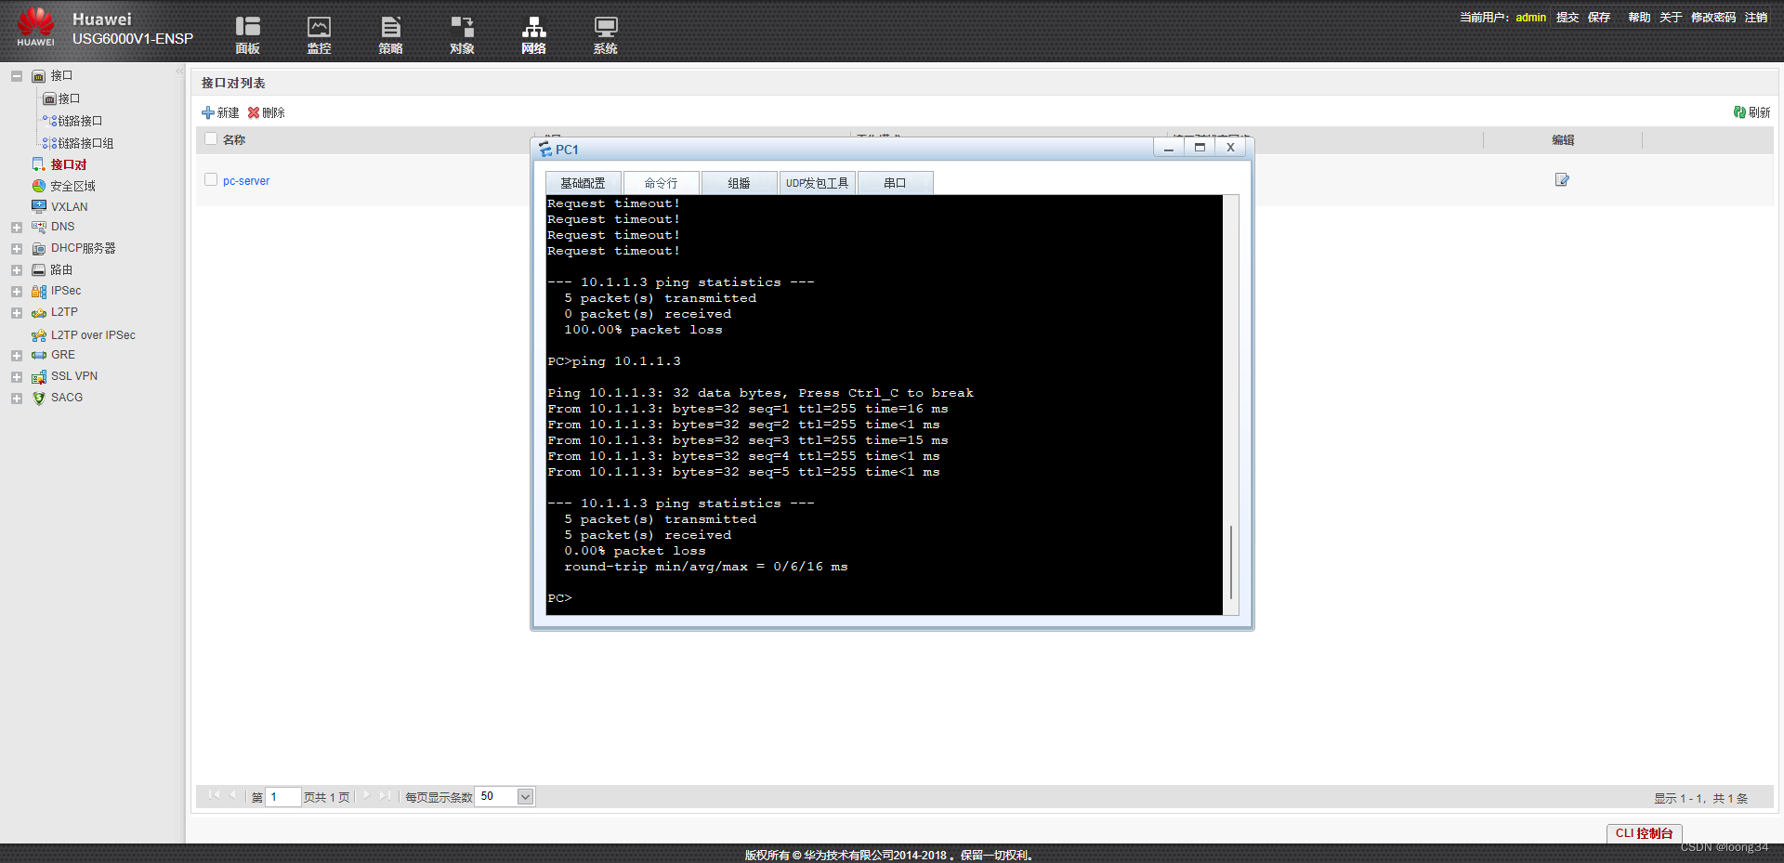Click the 注销 logout link
This screenshot has width=1784, height=863.
pos(1756,18)
